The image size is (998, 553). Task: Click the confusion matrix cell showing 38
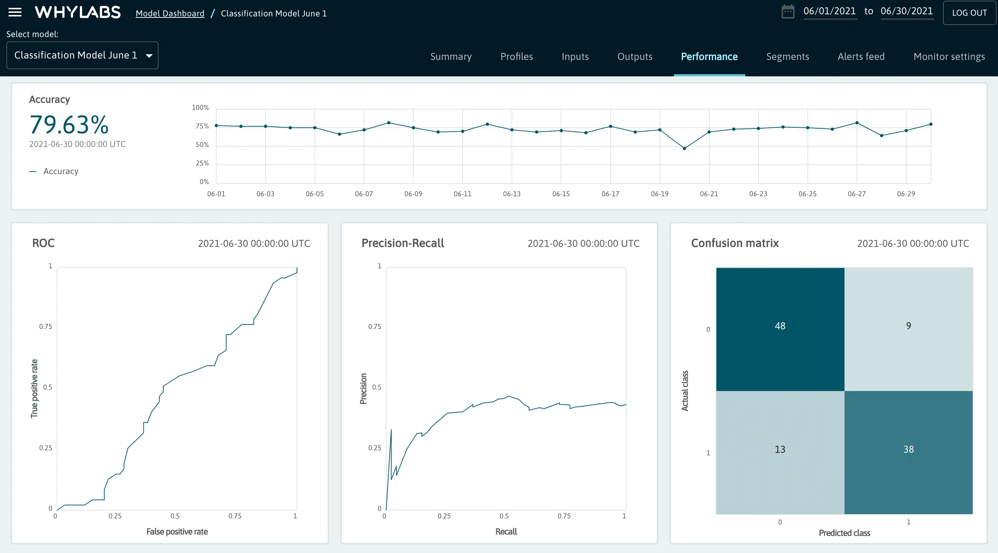(x=908, y=449)
